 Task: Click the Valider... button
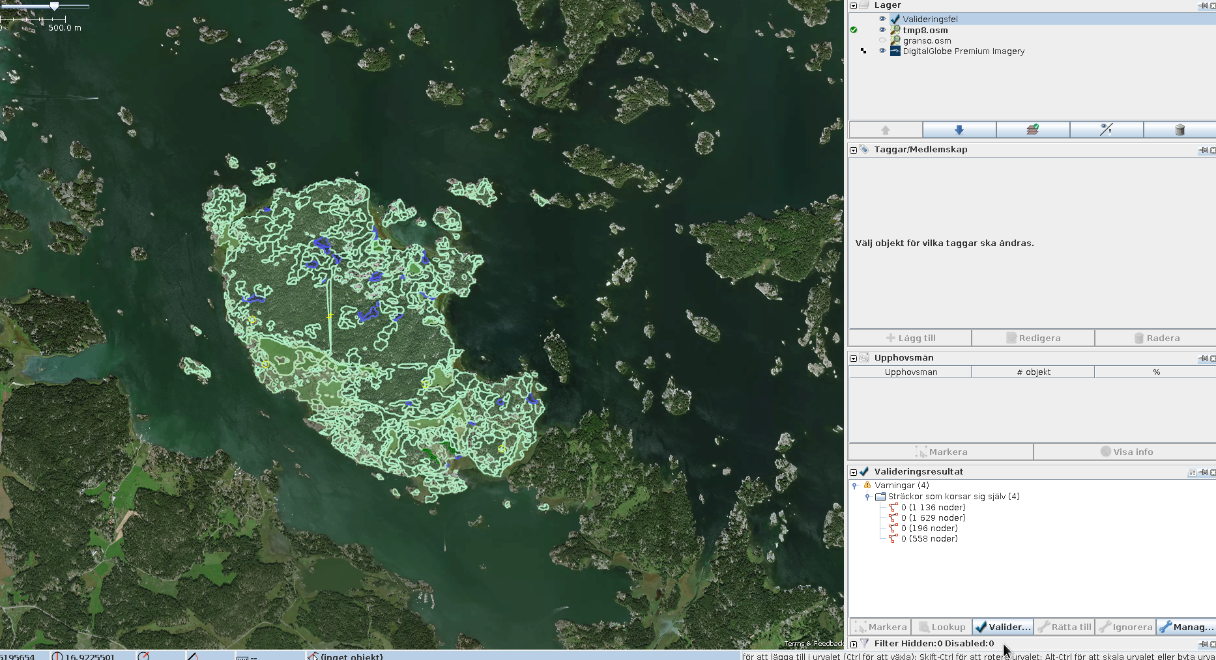click(x=1002, y=627)
